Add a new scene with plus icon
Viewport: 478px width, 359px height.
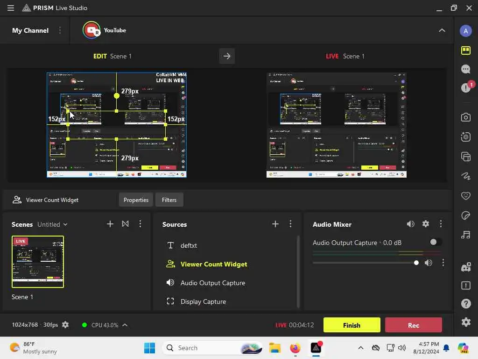pyautogui.click(x=110, y=224)
